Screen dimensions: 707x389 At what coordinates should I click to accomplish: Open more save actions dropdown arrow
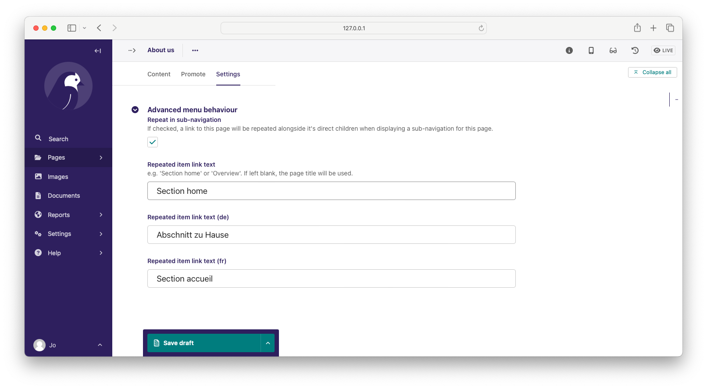[268, 343]
